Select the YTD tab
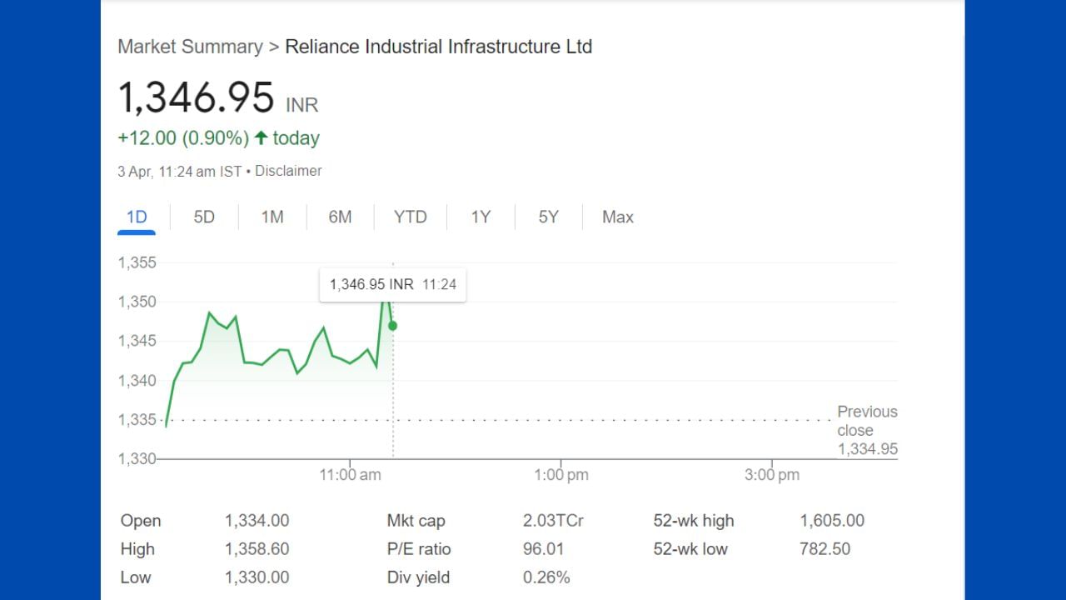Screen dimensions: 1066x600 point(411,217)
